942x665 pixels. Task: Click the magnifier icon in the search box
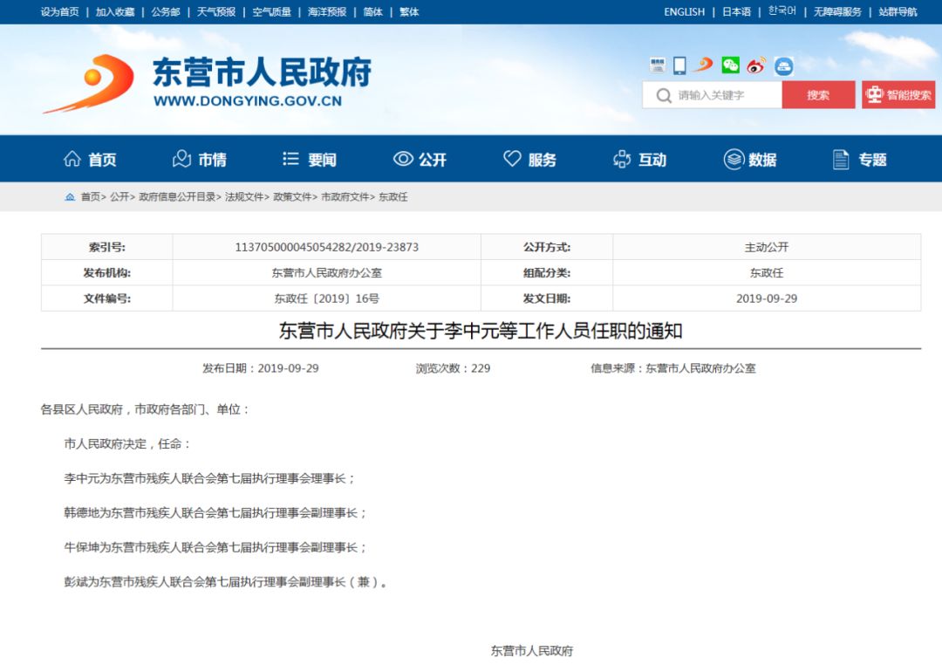[x=663, y=96]
